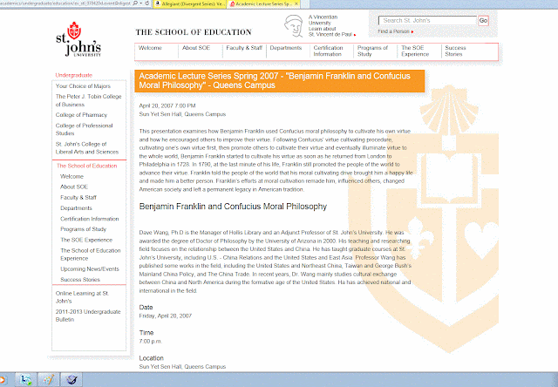Click the Undergraduate sidebar heading

(x=73, y=76)
